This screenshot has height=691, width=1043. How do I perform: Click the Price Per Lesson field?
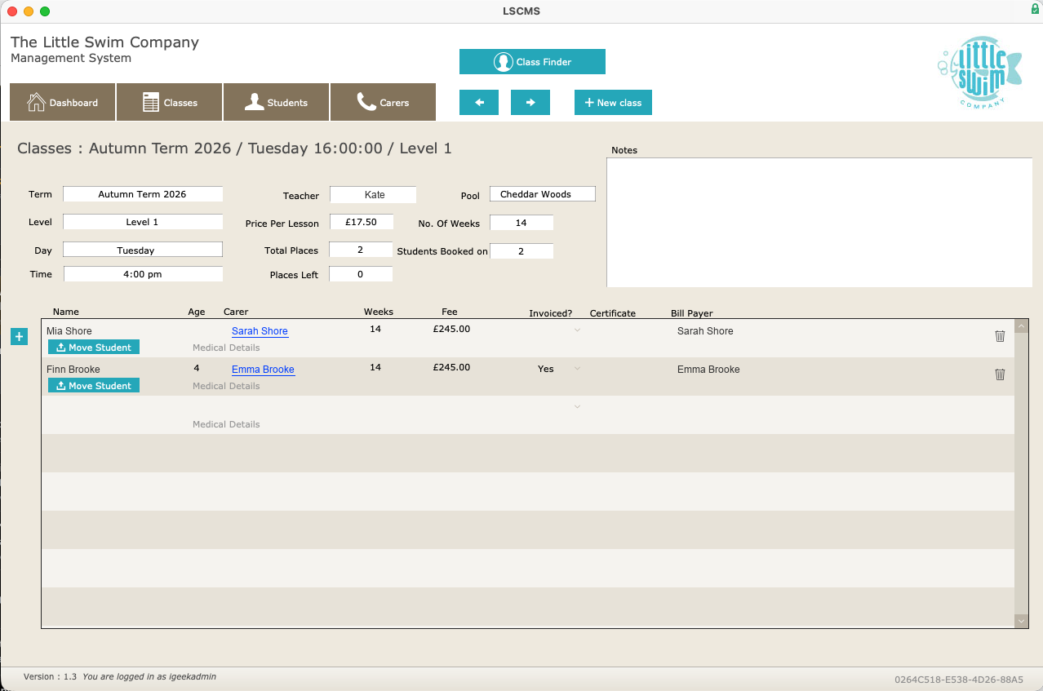[362, 222]
